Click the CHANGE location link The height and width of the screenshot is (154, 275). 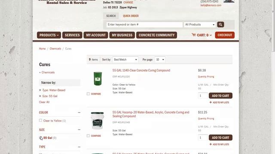point(128,3)
